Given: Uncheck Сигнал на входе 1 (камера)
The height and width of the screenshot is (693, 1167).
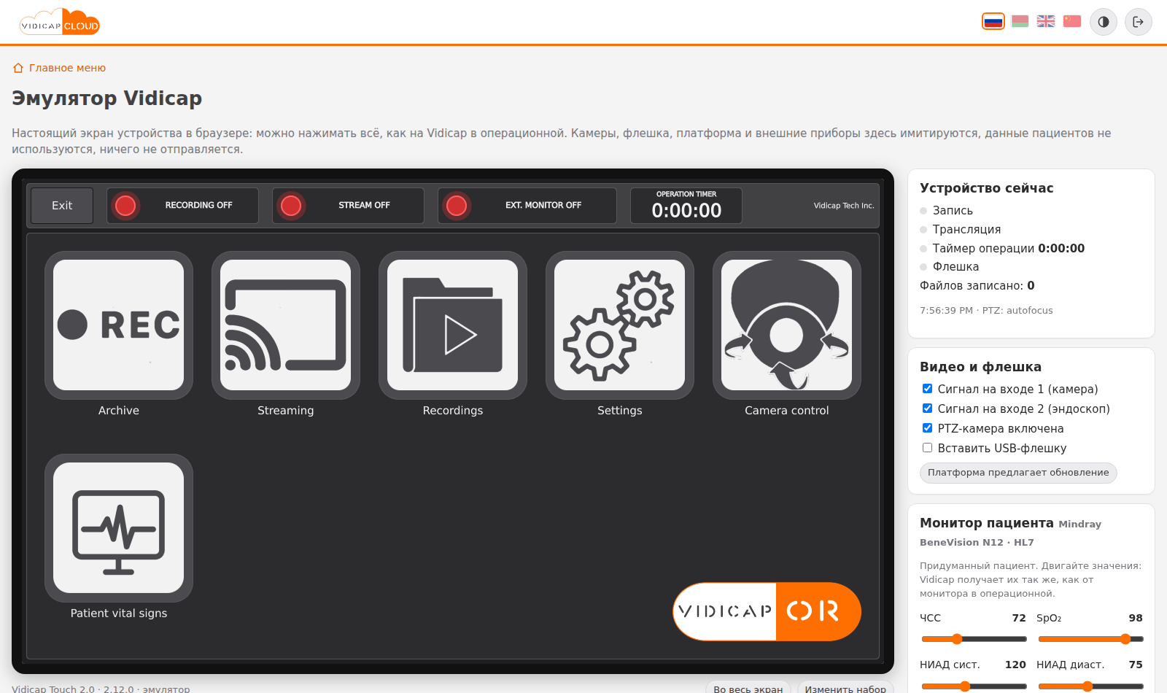Looking at the screenshot, I should (x=927, y=389).
